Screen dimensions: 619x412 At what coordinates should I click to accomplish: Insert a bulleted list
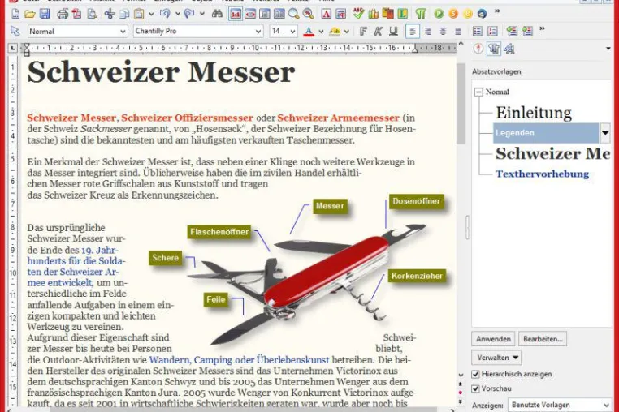point(478,31)
